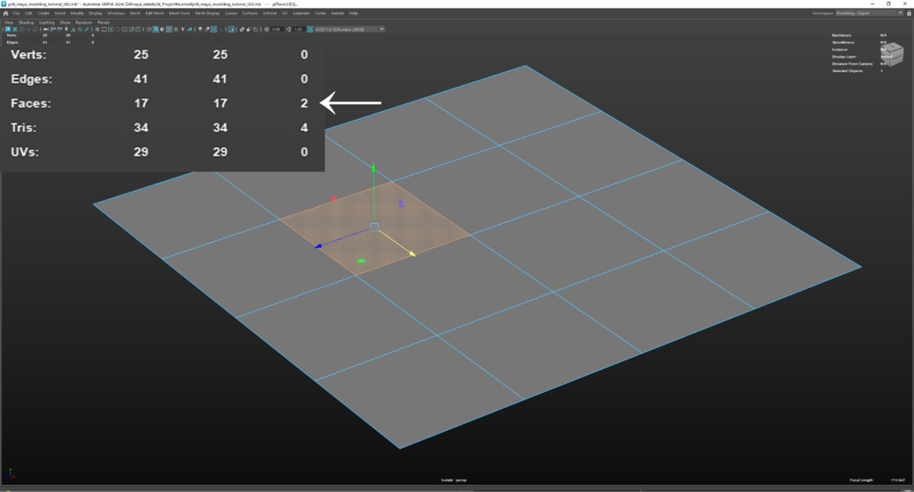Click the workspace lock icon
The height and width of the screenshot is (492, 914).
point(909,13)
